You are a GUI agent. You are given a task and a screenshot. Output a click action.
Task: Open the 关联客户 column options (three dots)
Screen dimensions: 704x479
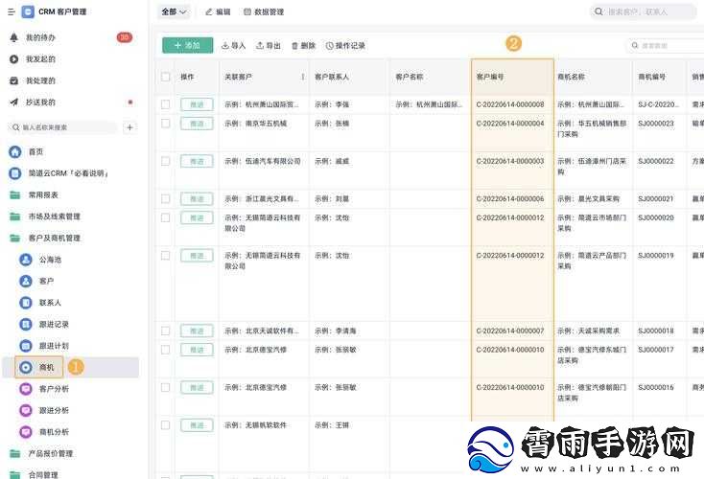[303, 78]
